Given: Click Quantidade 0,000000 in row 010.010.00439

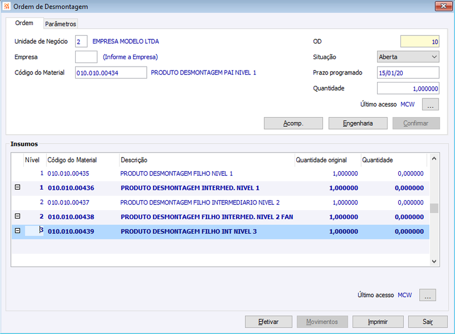Looking at the screenshot, I should coord(409,232).
